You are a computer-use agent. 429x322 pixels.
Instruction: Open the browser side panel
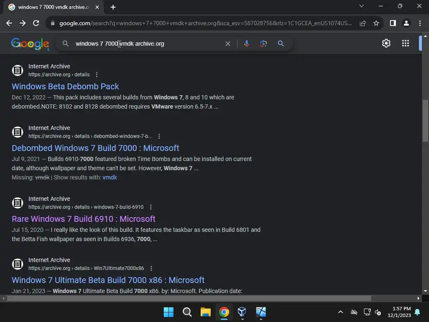pos(393,23)
